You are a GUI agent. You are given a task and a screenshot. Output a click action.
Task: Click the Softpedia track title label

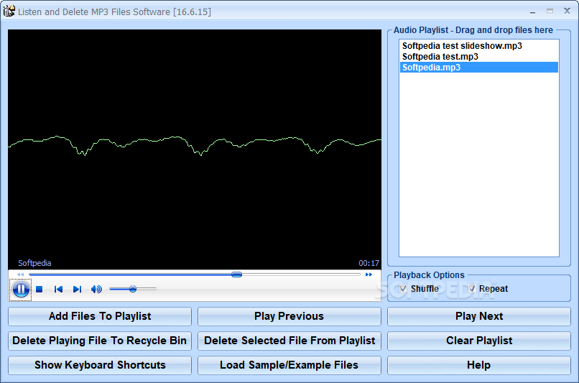34,263
